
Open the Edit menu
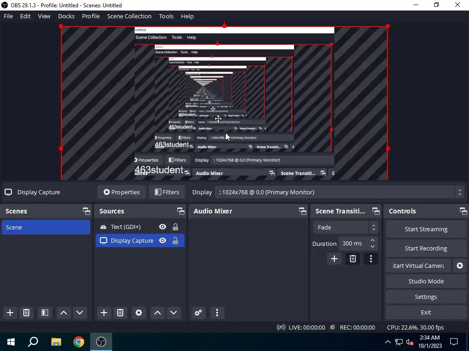[26, 16]
